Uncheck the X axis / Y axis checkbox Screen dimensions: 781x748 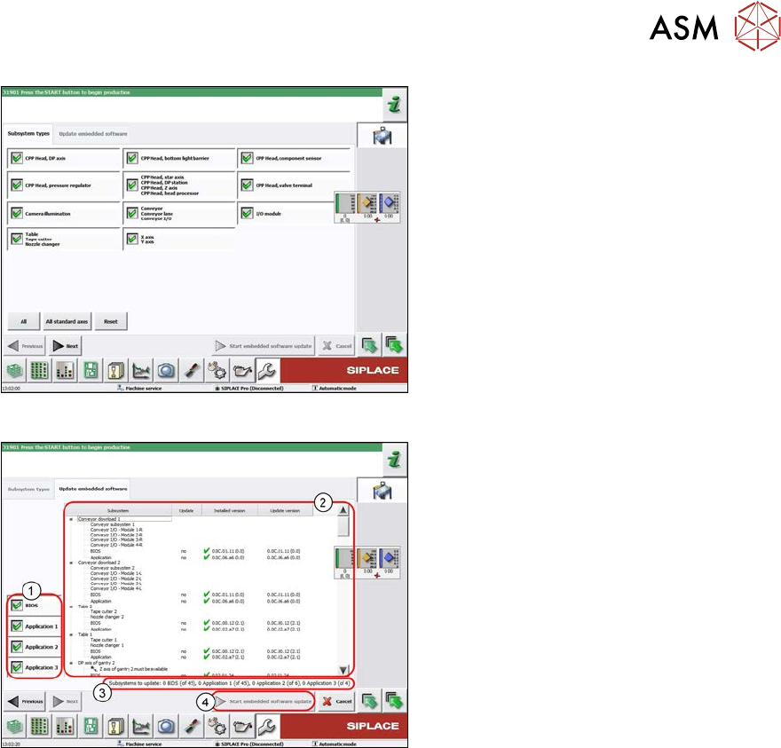[132, 239]
